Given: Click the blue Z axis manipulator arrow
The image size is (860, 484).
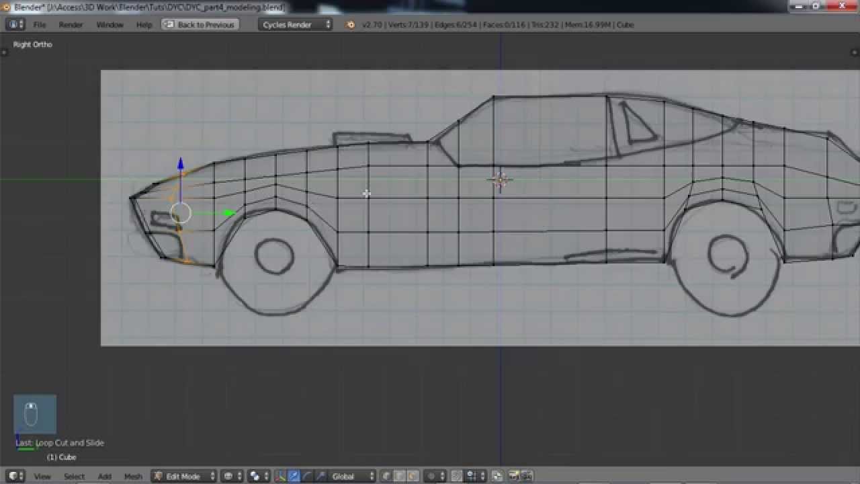Looking at the screenshot, I should [x=180, y=163].
